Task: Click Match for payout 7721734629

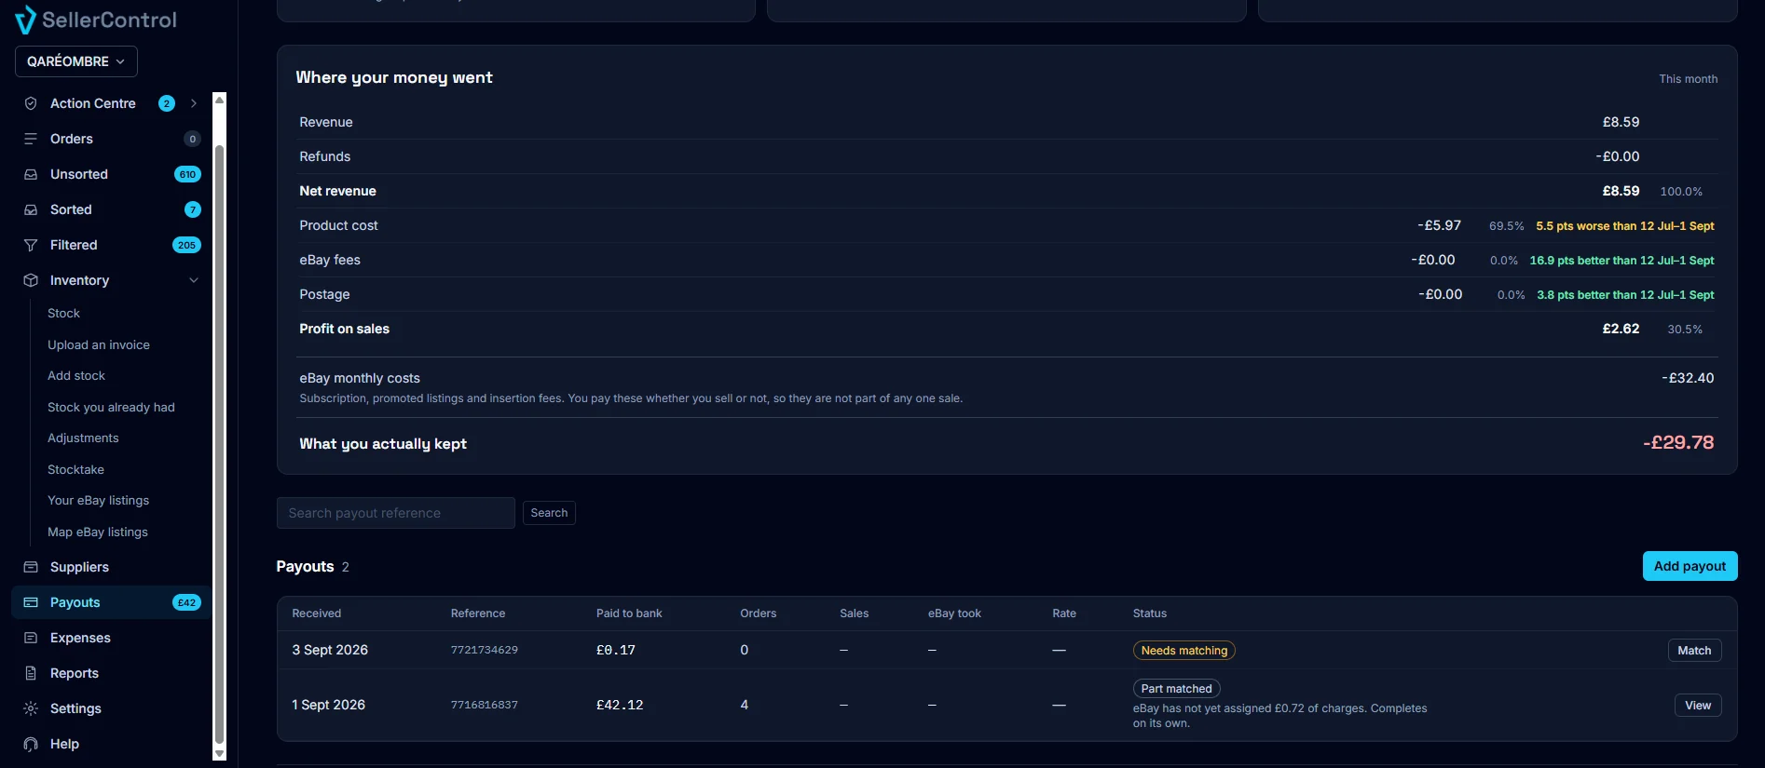Action: click(1694, 651)
